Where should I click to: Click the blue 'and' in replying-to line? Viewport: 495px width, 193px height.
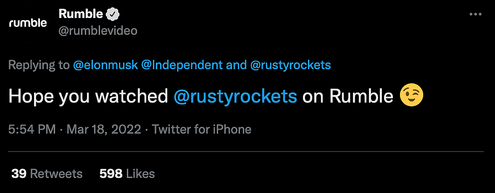pos(236,65)
